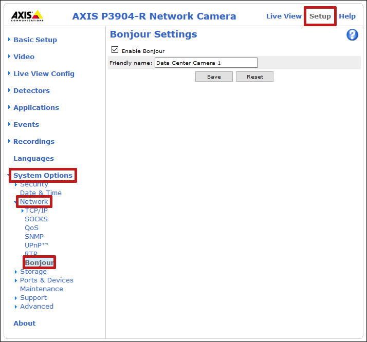367x342 pixels.
Task: Open the Languages menu item
Action: [x=33, y=158]
